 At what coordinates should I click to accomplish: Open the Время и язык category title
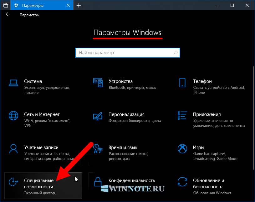pos(123,147)
